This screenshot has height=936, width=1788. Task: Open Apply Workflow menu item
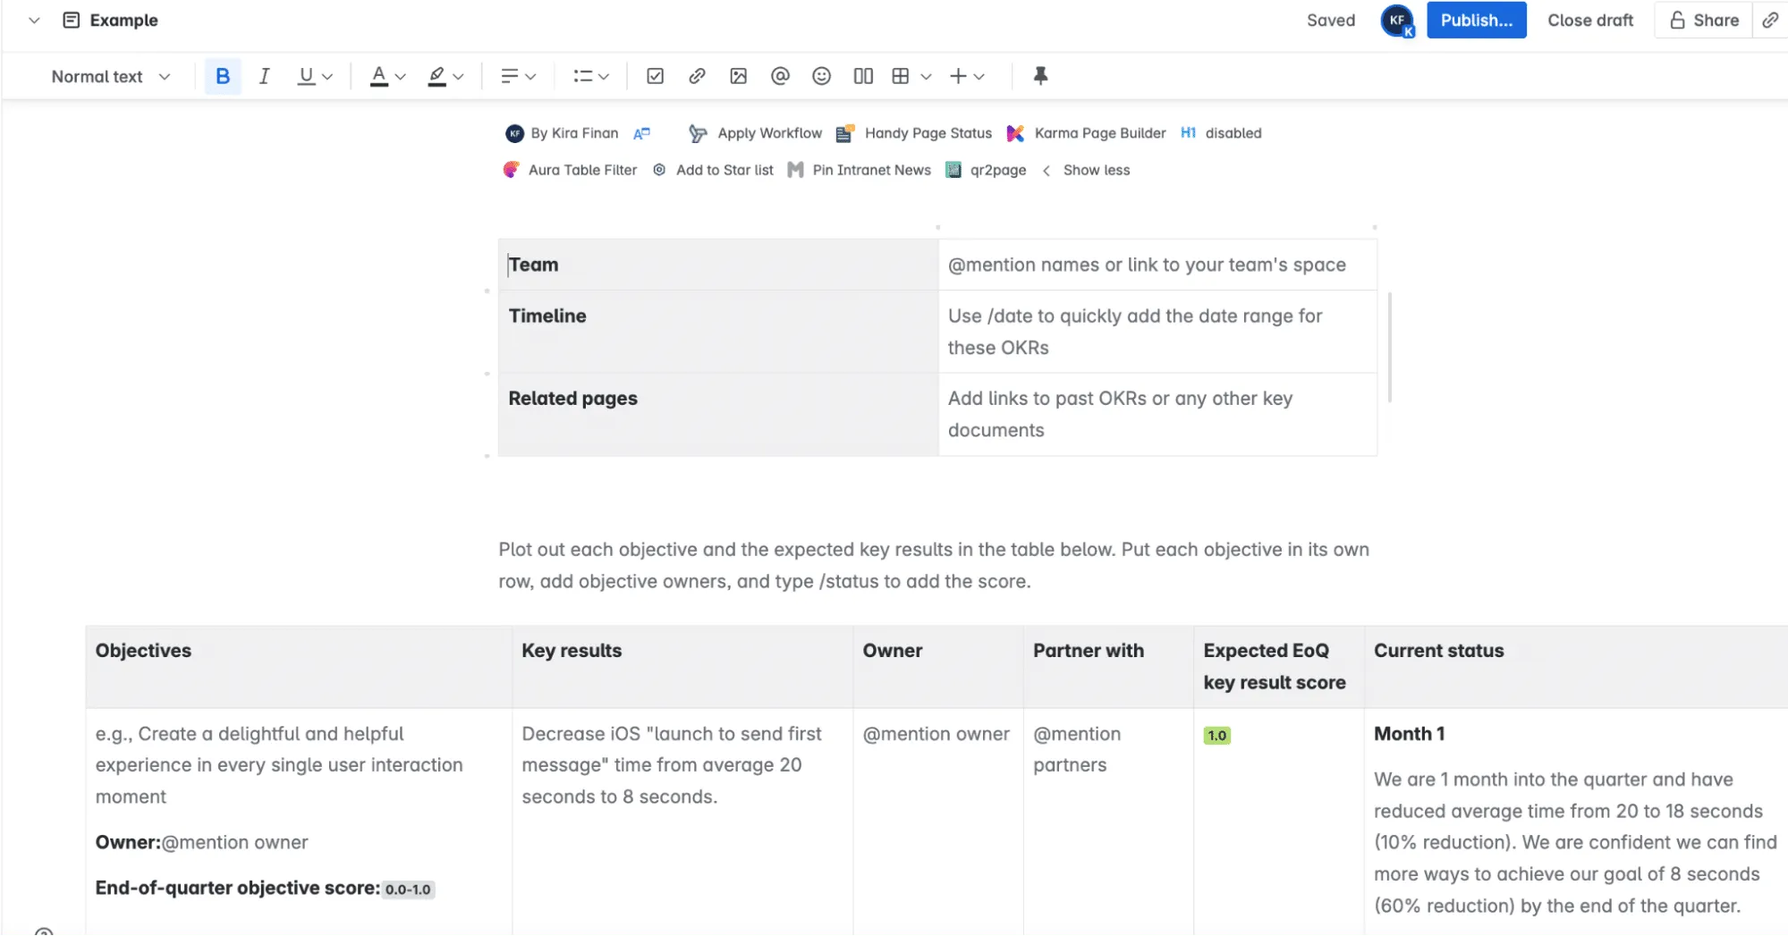point(756,133)
